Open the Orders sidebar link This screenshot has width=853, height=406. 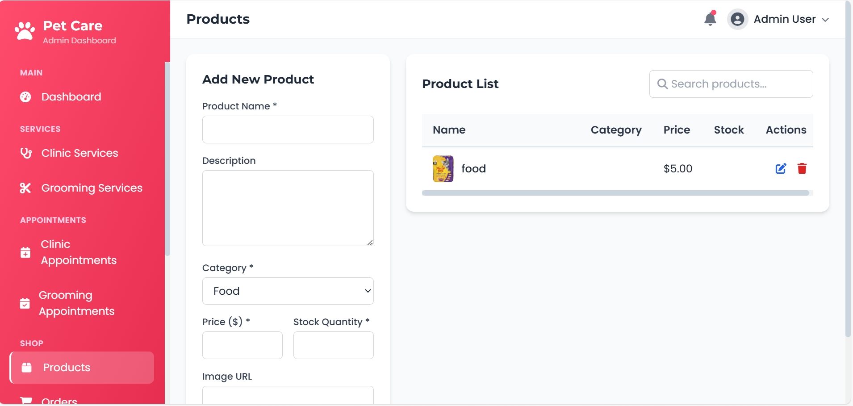[59, 400]
